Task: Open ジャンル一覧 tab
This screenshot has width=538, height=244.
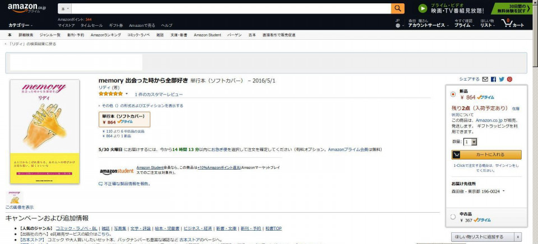Action: tap(50, 35)
